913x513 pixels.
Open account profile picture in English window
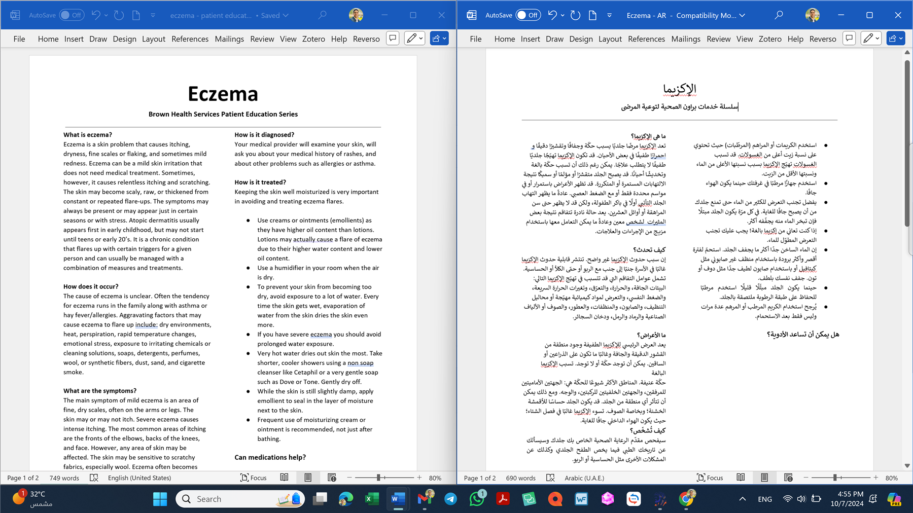(x=356, y=15)
